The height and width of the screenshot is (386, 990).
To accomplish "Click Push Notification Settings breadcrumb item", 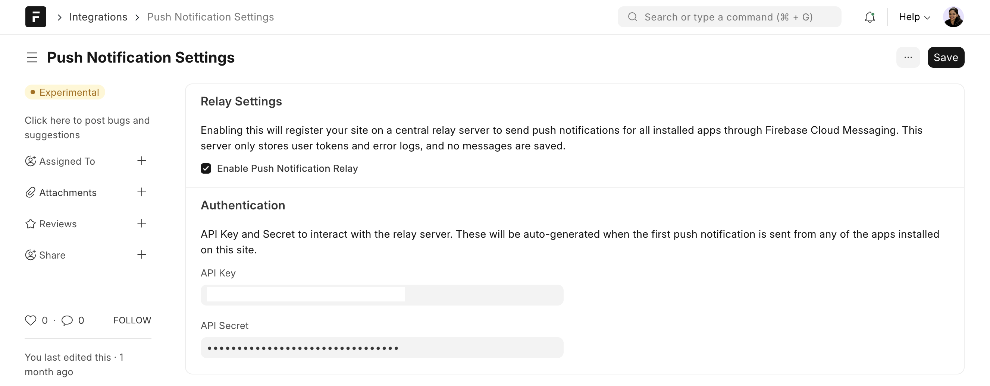I will tap(210, 17).
